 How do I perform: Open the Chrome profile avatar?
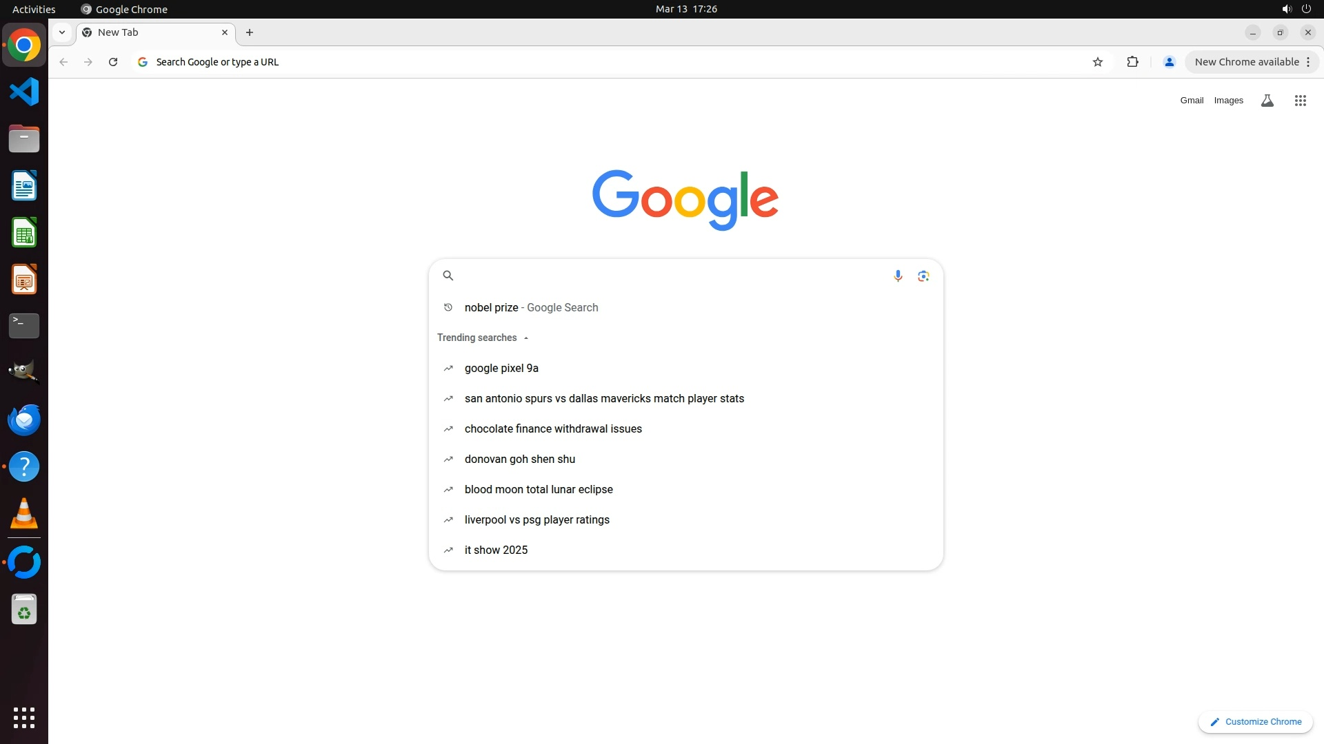coord(1169,62)
